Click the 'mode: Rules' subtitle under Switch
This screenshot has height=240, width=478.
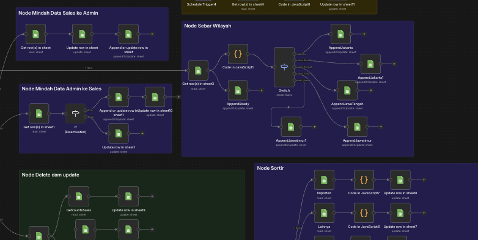[284, 95]
